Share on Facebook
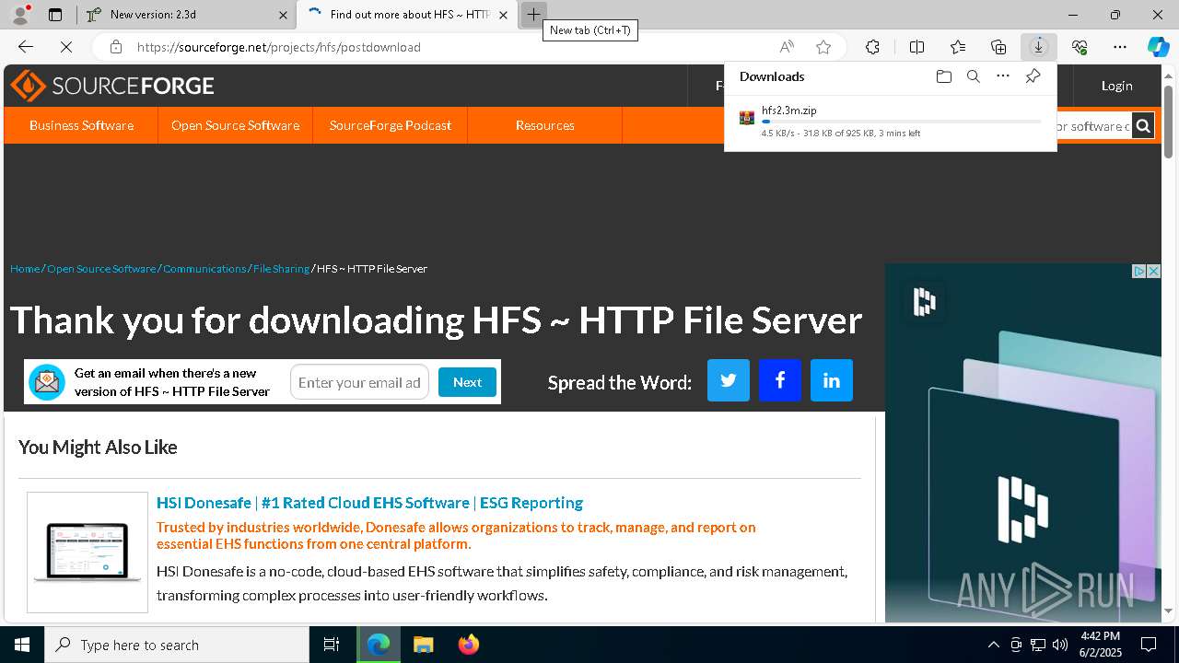 click(x=780, y=380)
